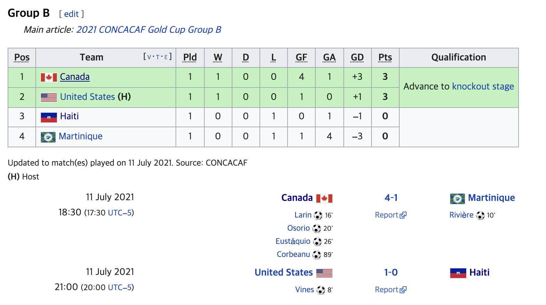Click the United States flag beside 1-0 match
The width and height of the screenshot is (546, 305).
pyautogui.click(x=324, y=273)
